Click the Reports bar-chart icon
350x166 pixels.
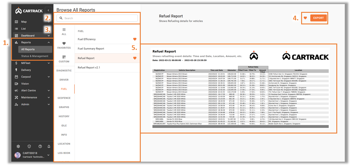point(17,43)
